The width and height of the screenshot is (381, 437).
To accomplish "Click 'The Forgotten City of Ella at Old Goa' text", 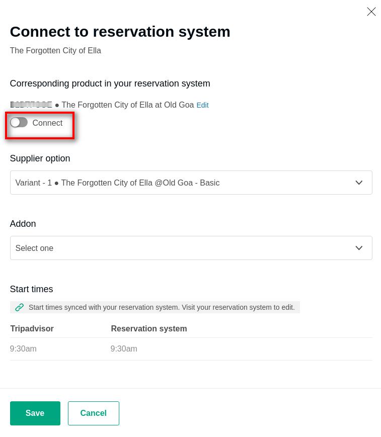I will pyautogui.click(x=127, y=105).
